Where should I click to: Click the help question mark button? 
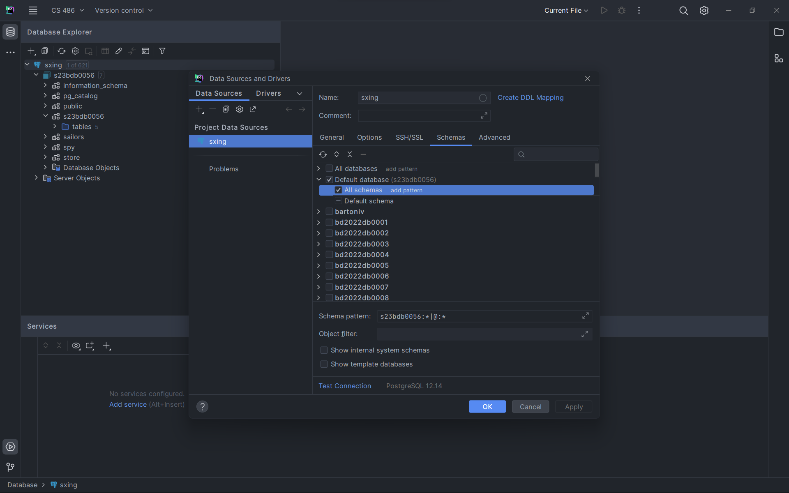202,406
